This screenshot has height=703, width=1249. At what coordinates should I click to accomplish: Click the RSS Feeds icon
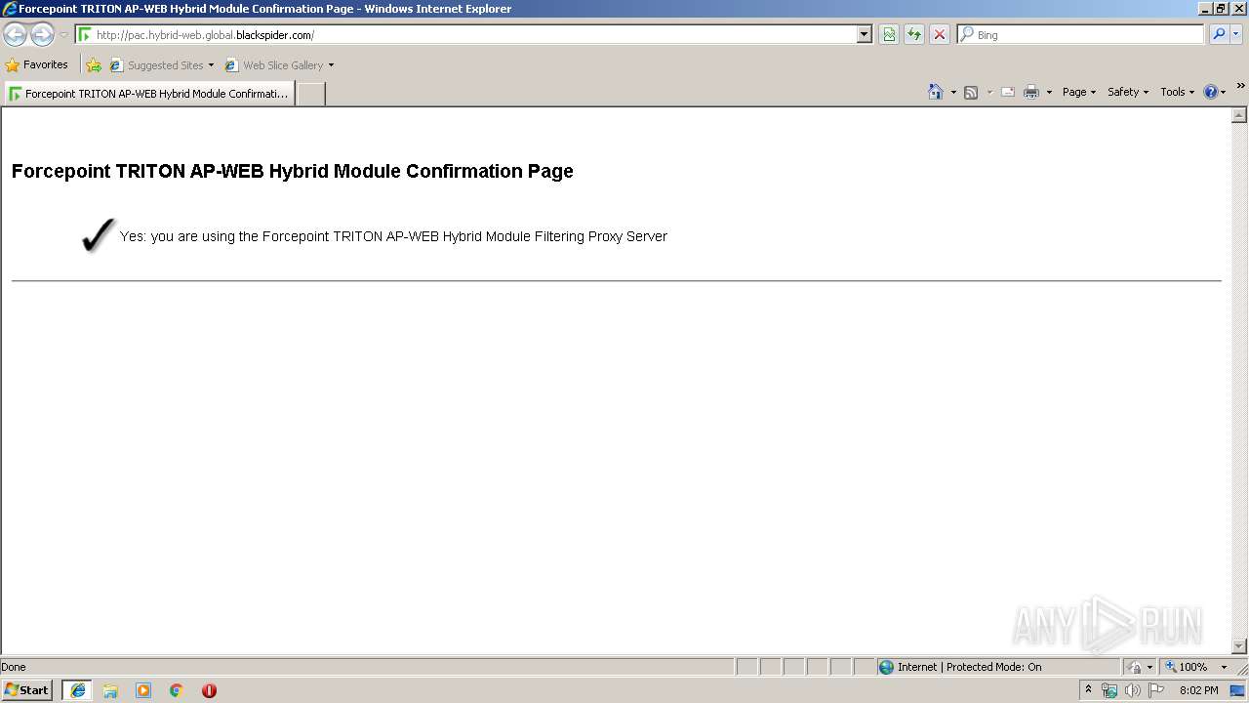click(x=971, y=92)
